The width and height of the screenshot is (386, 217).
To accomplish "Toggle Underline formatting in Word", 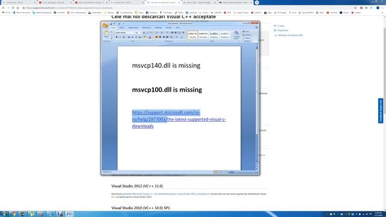I will pyautogui.click(x=124, y=37).
